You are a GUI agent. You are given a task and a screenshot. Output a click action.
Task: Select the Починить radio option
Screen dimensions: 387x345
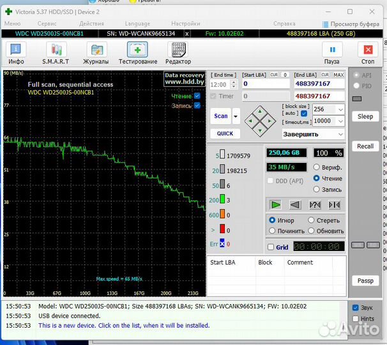pyautogui.click(x=273, y=231)
